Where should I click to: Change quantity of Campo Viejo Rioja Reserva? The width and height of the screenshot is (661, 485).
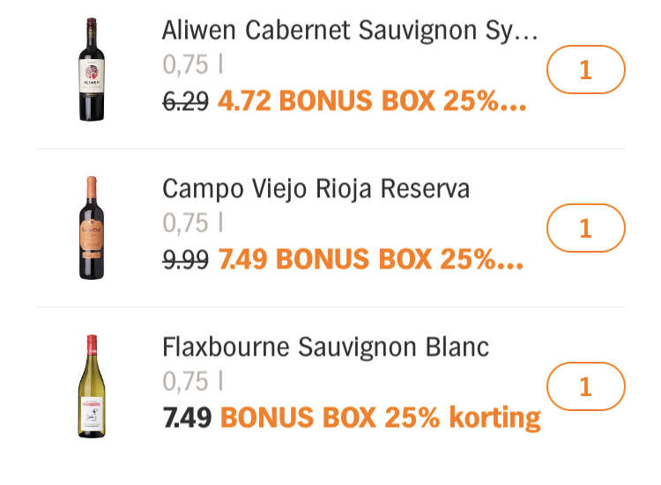click(586, 228)
